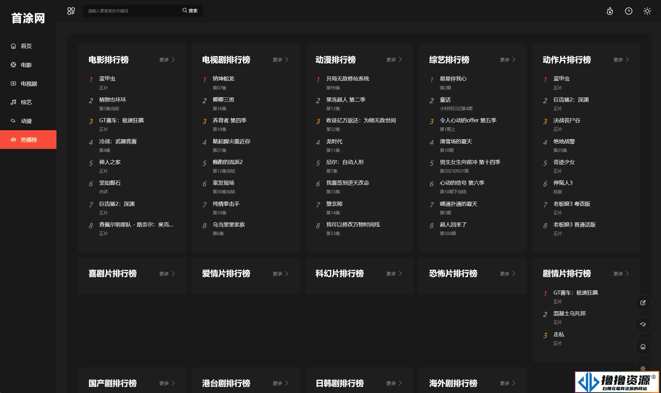Toggle the light/dark theme sun icon in the header
661x393 pixels.
pos(647,11)
